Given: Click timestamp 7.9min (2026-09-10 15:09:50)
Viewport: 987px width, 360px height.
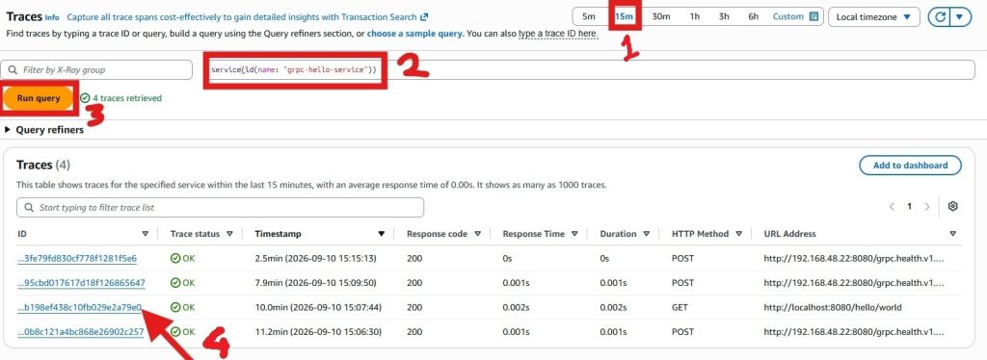Looking at the screenshot, I should [315, 283].
